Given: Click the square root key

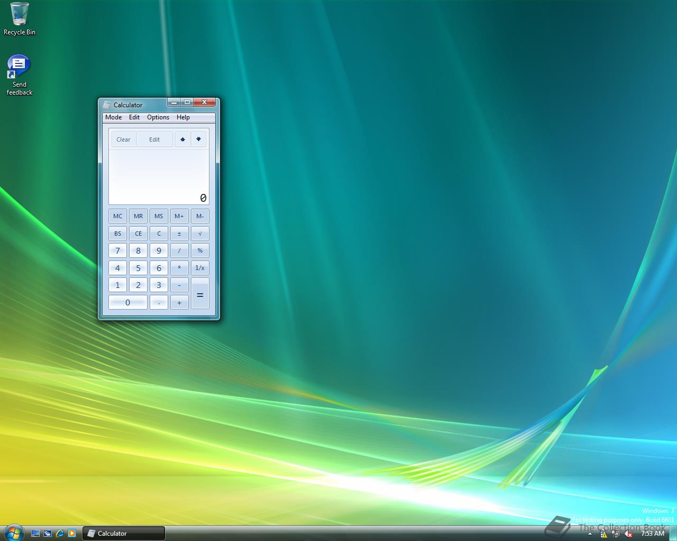Looking at the screenshot, I should 200,234.
